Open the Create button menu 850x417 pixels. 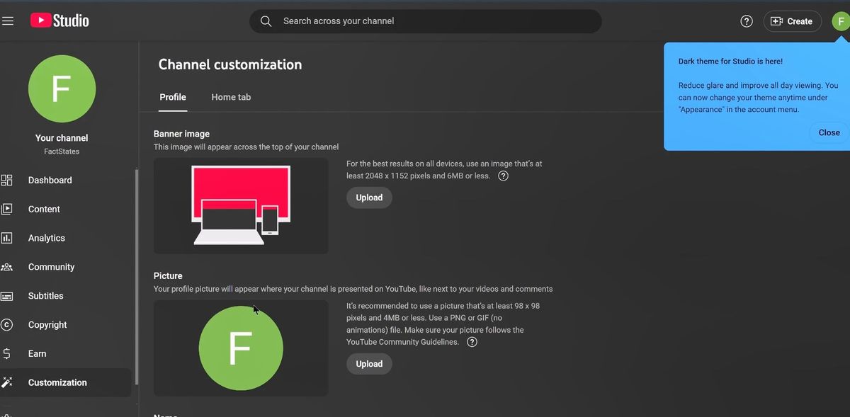coord(792,21)
